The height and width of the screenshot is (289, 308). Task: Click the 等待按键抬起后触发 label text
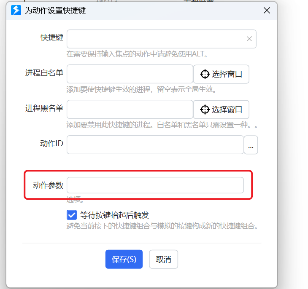[x=114, y=215]
